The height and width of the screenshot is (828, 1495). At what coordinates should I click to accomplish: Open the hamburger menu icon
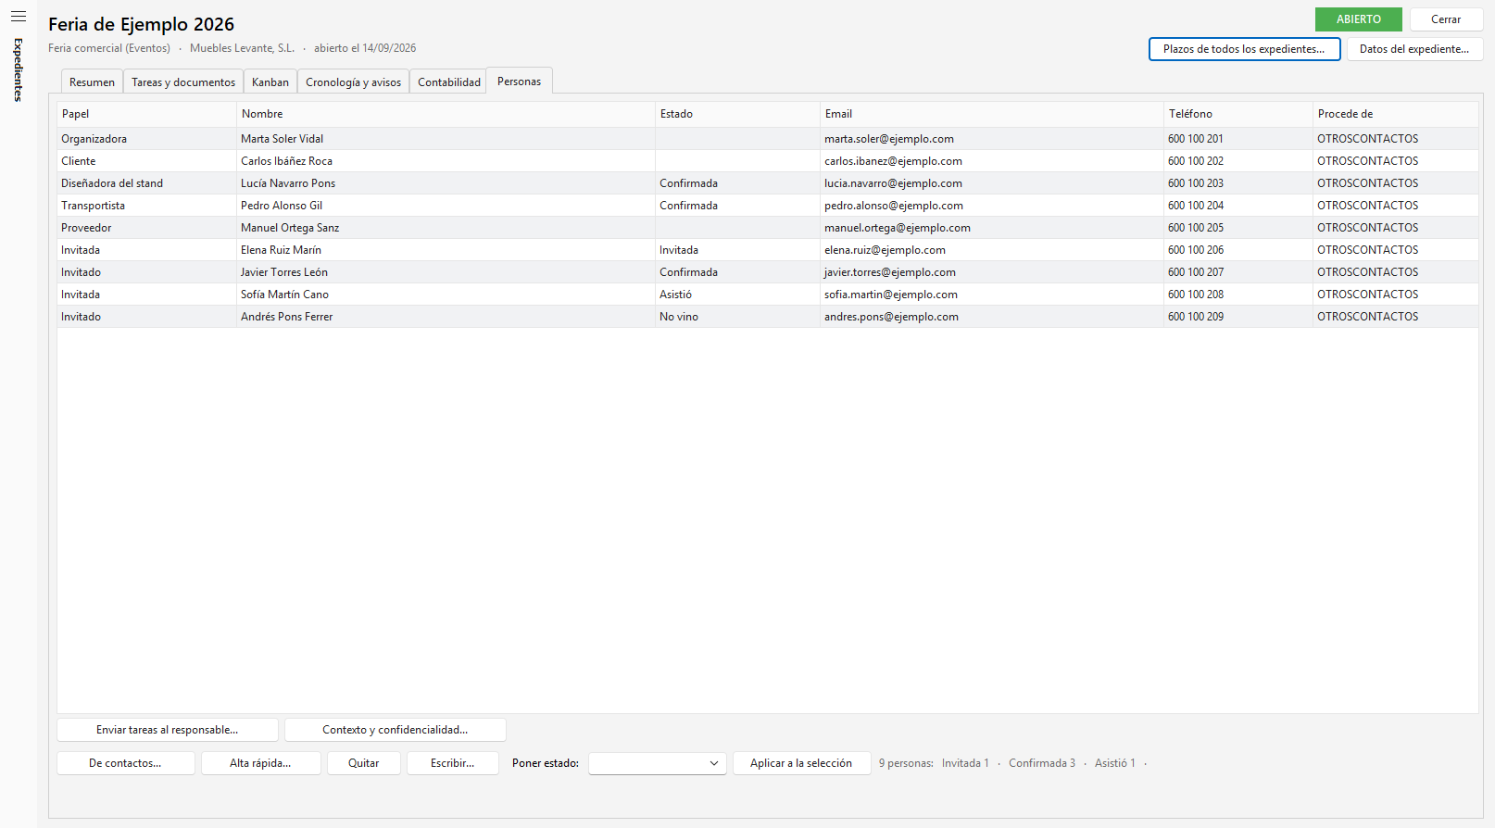(19, 17)
